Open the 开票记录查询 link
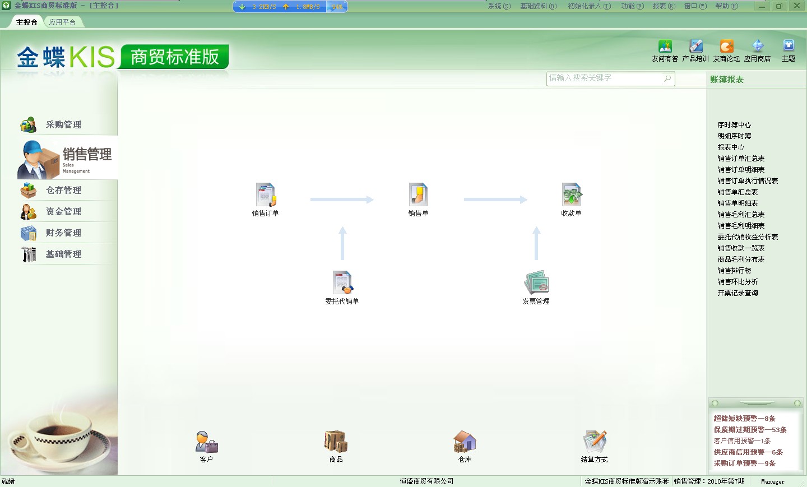This screenshot has height=487, width=807. tap(738, 293)
